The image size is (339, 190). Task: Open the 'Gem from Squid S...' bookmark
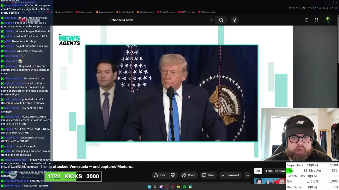pos(125,12)
